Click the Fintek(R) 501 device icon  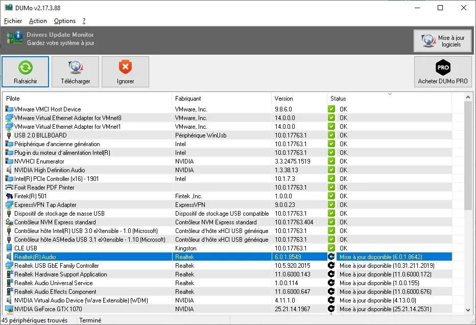9,196
